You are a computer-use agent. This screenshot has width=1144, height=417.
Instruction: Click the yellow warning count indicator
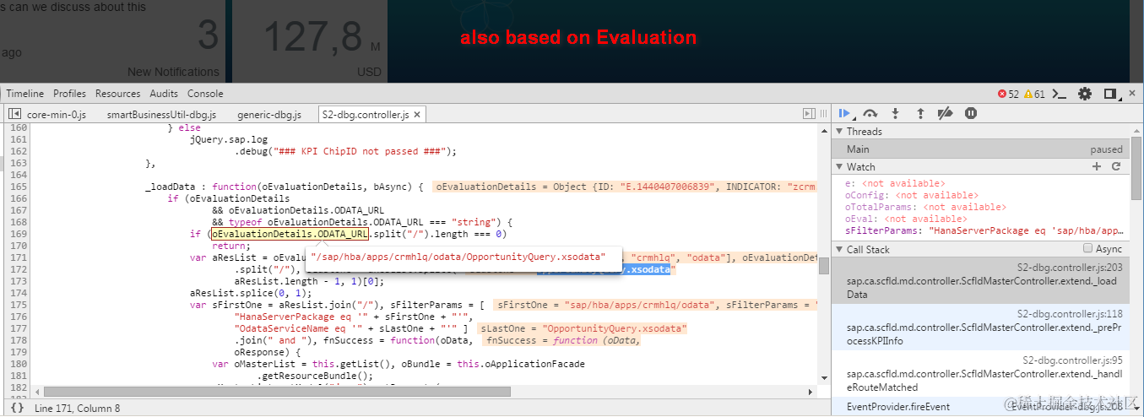pyautogui.click(x=1035, y=94)
